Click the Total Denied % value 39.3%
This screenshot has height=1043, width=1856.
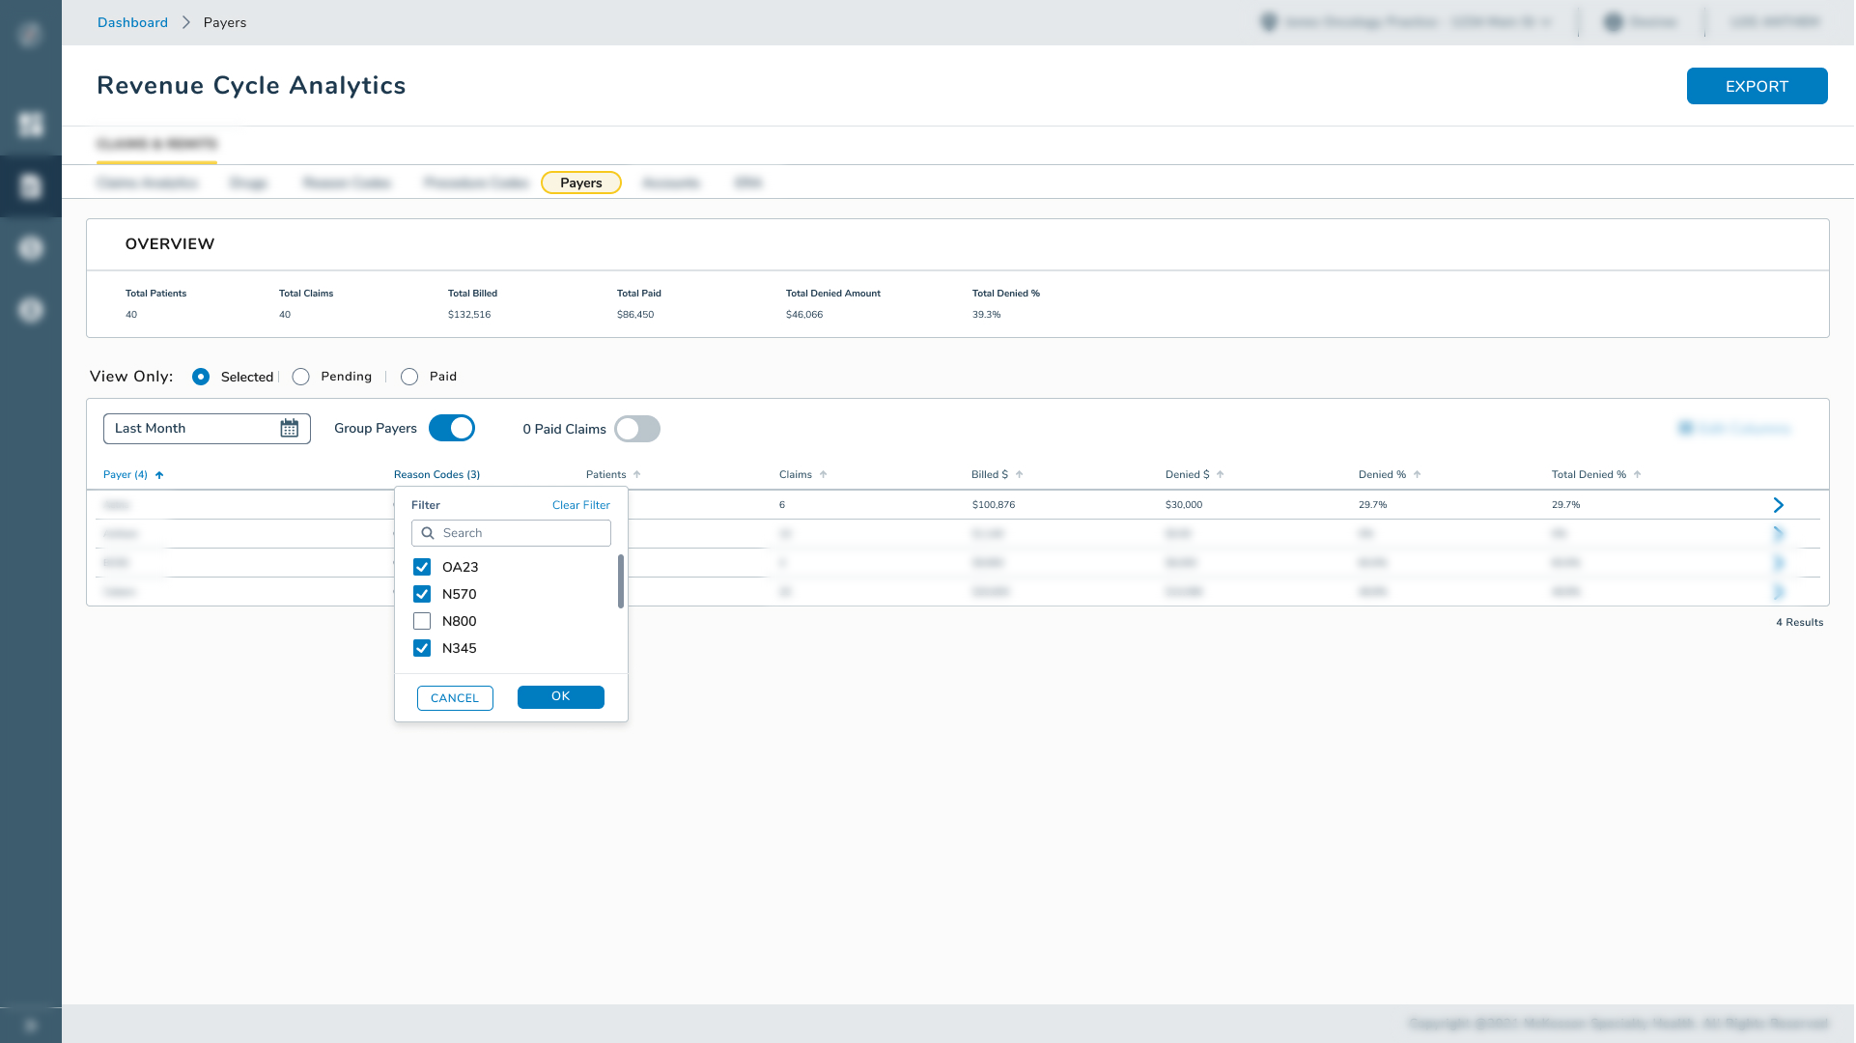click(987, 315)
